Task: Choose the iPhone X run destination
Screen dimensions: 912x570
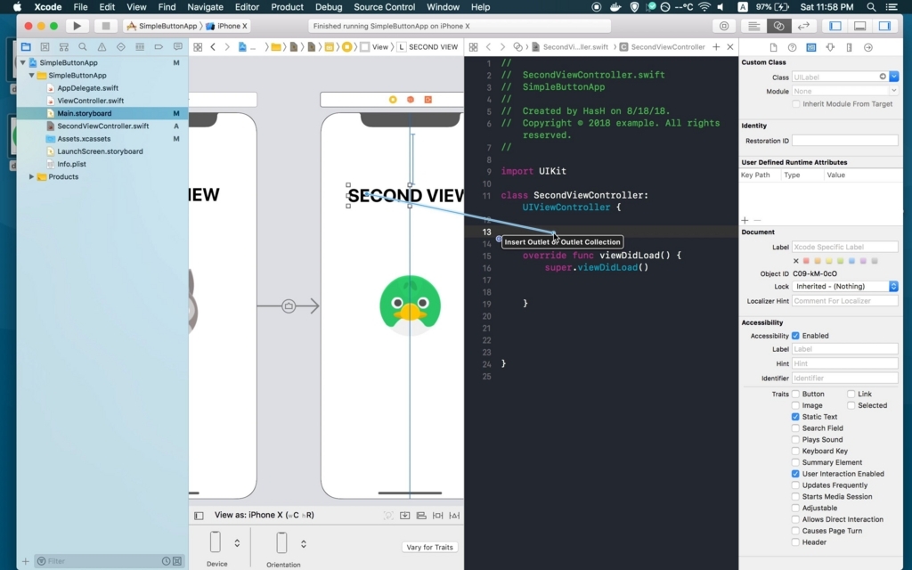Action: 227,26
